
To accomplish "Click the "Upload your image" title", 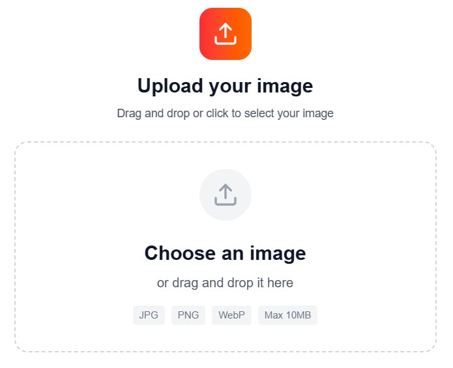I will 226,86.
